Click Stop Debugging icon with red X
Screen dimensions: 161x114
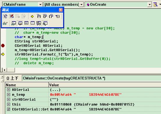point(12,16)
